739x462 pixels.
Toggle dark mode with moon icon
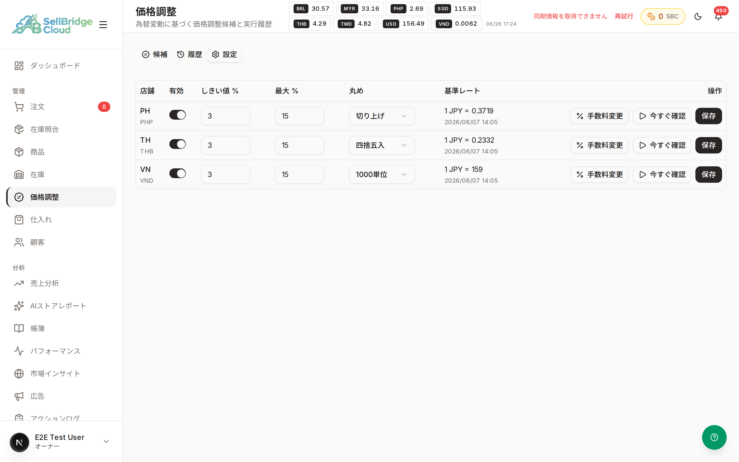coord(698,16)
